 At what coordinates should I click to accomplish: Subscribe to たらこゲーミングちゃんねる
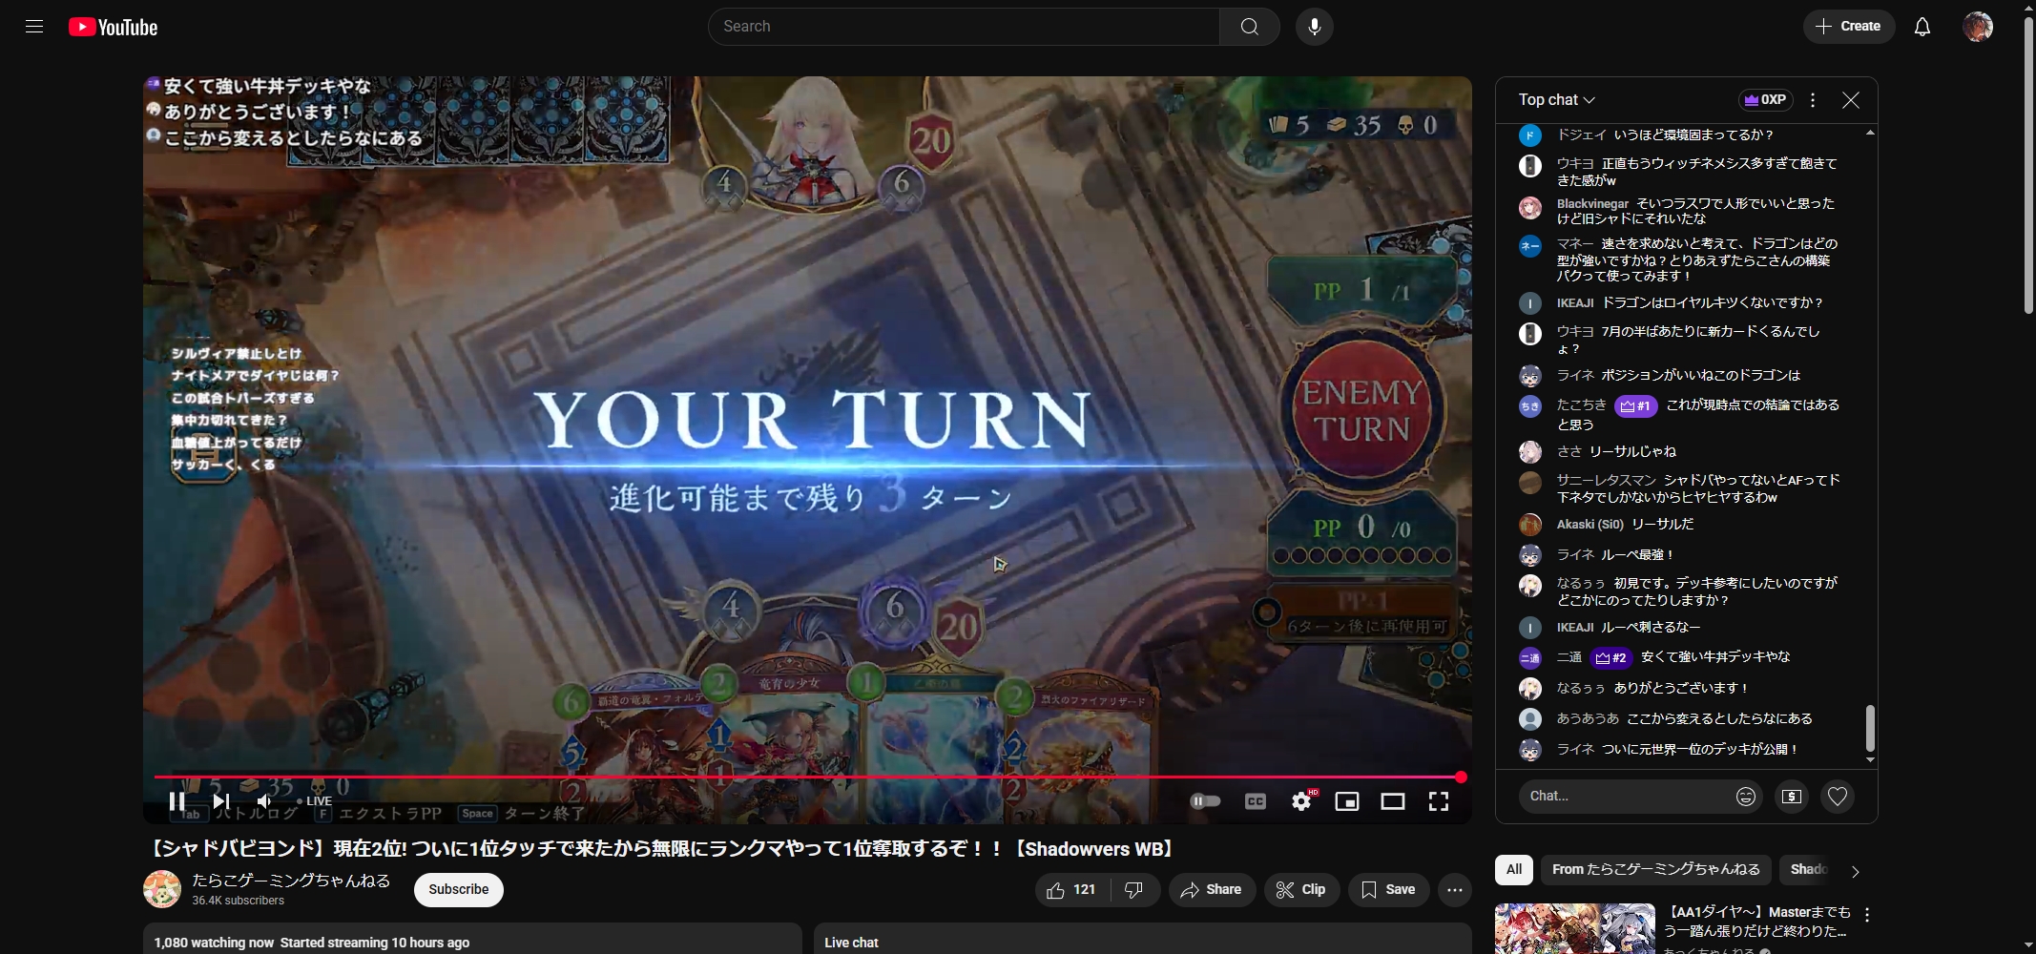pyautogui.click(x=458, y=889)
